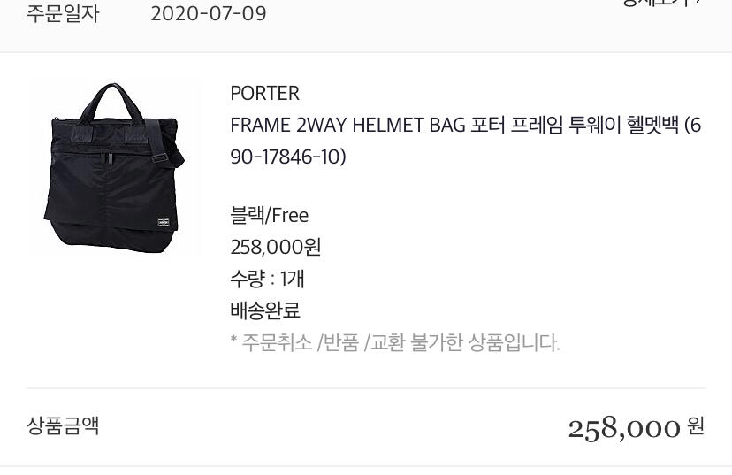This screenshot has height=475, width=732.
Task: Click the PORTER logo patch on the bag image
Action: [164, 223]
